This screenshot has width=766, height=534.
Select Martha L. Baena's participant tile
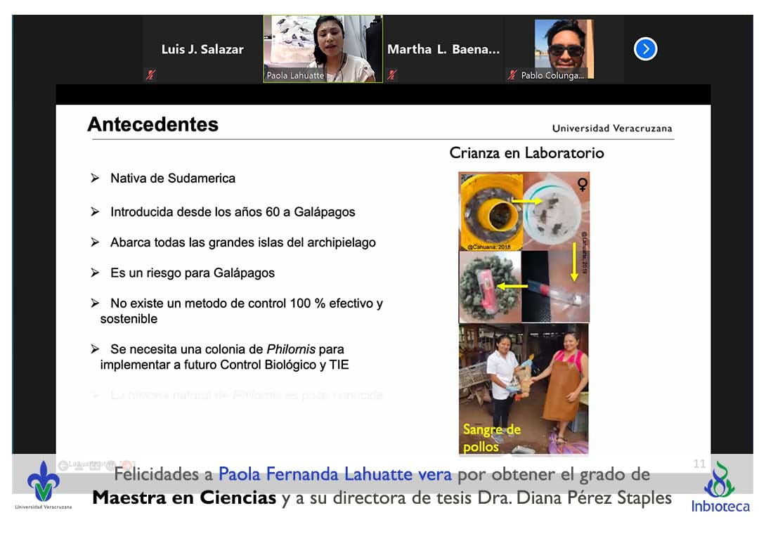coord(443,49)
